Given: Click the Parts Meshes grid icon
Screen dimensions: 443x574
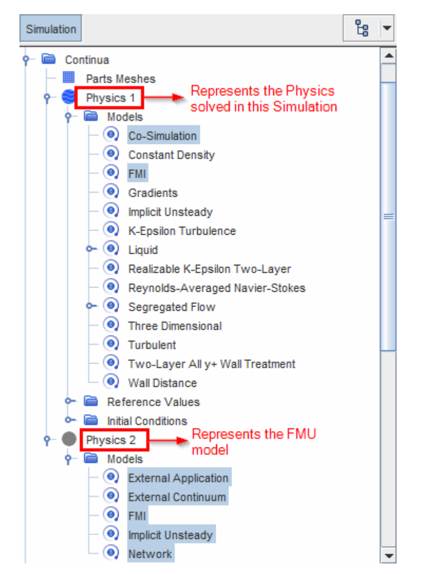Looking at the screenshot, I should 69,78.
